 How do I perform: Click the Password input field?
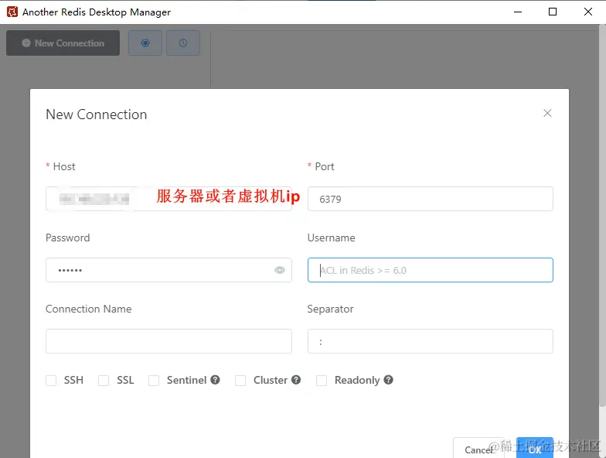coord(169,270)
